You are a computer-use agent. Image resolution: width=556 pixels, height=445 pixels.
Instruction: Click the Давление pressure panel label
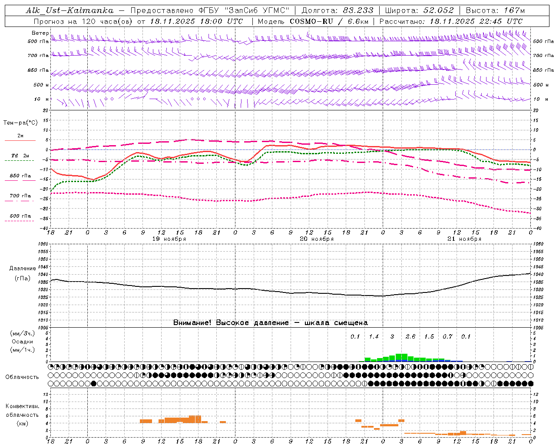[x=23, y=269]
